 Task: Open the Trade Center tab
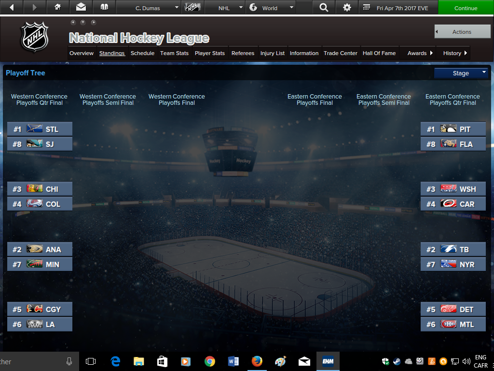coord(341,53)
